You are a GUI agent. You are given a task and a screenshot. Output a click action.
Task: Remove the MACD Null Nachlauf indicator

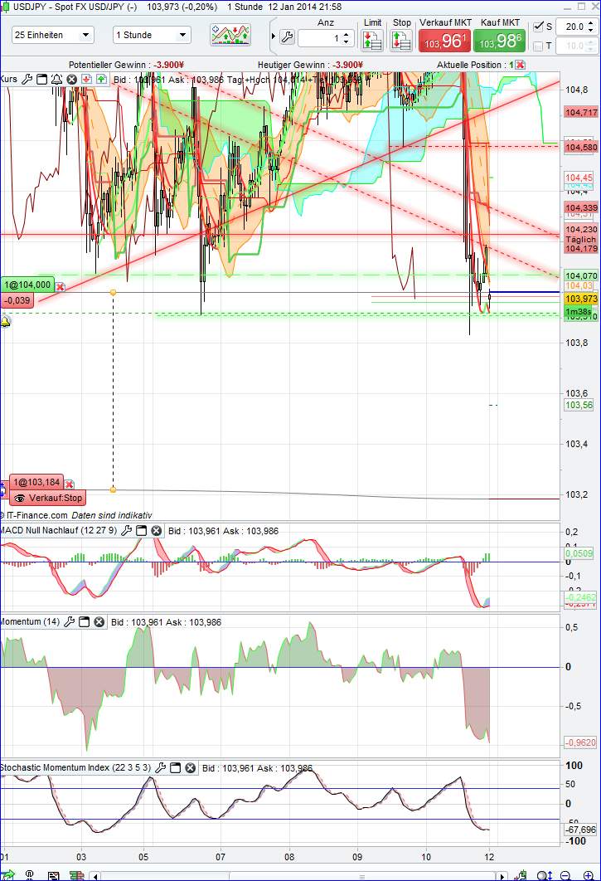(157, 530)
